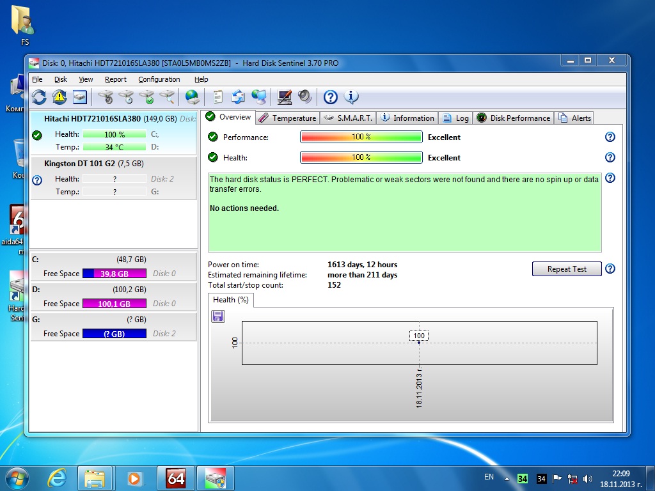Click the D: free space 100,1 GB bar
This screenshot has height=491, width=655.
point(114,304)
